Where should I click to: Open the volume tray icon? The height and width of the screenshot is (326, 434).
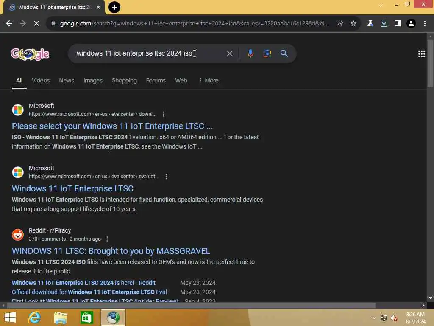tap(394, 318)
